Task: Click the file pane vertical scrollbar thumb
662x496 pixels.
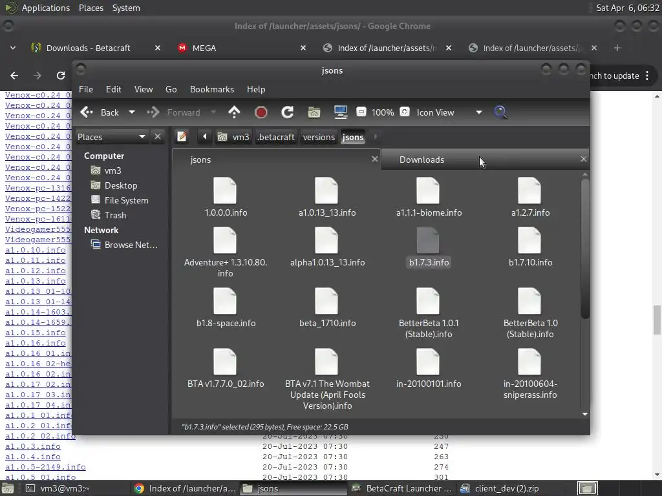Action: [584, 249]
